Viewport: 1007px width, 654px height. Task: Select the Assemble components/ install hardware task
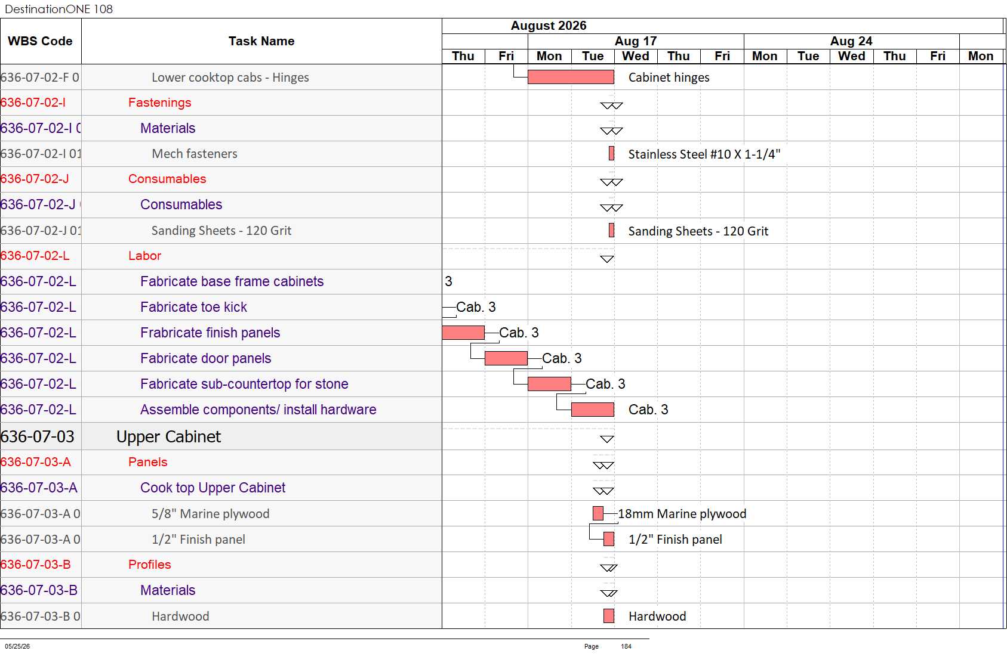258,410
